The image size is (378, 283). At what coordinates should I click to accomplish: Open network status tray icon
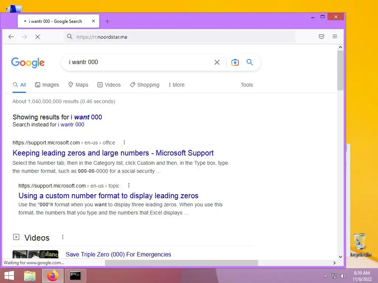(x=334, y=276)
